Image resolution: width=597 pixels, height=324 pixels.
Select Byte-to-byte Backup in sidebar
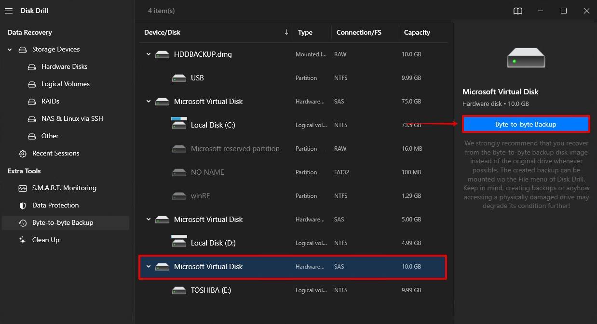pyautogui.click(x=66, y=223)
